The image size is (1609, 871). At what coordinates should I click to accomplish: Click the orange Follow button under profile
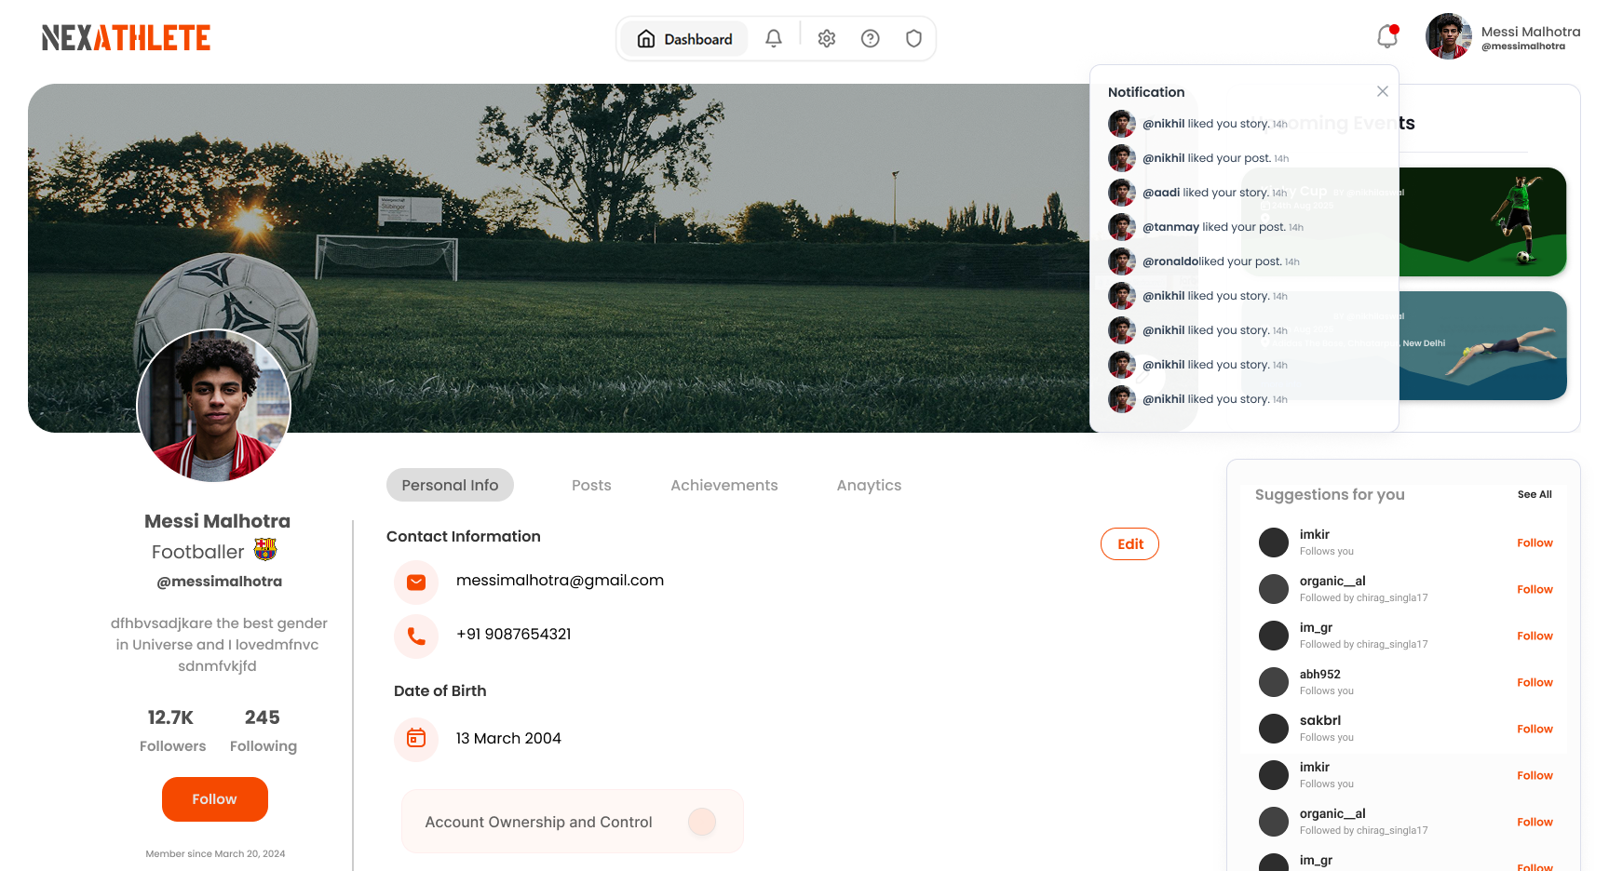215,799
